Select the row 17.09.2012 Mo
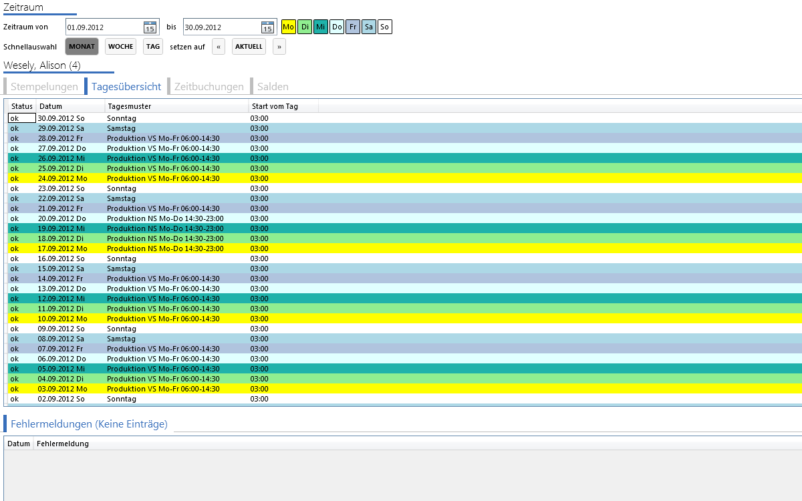The height and width of the screenshot is (501, 802). (405, 248)
